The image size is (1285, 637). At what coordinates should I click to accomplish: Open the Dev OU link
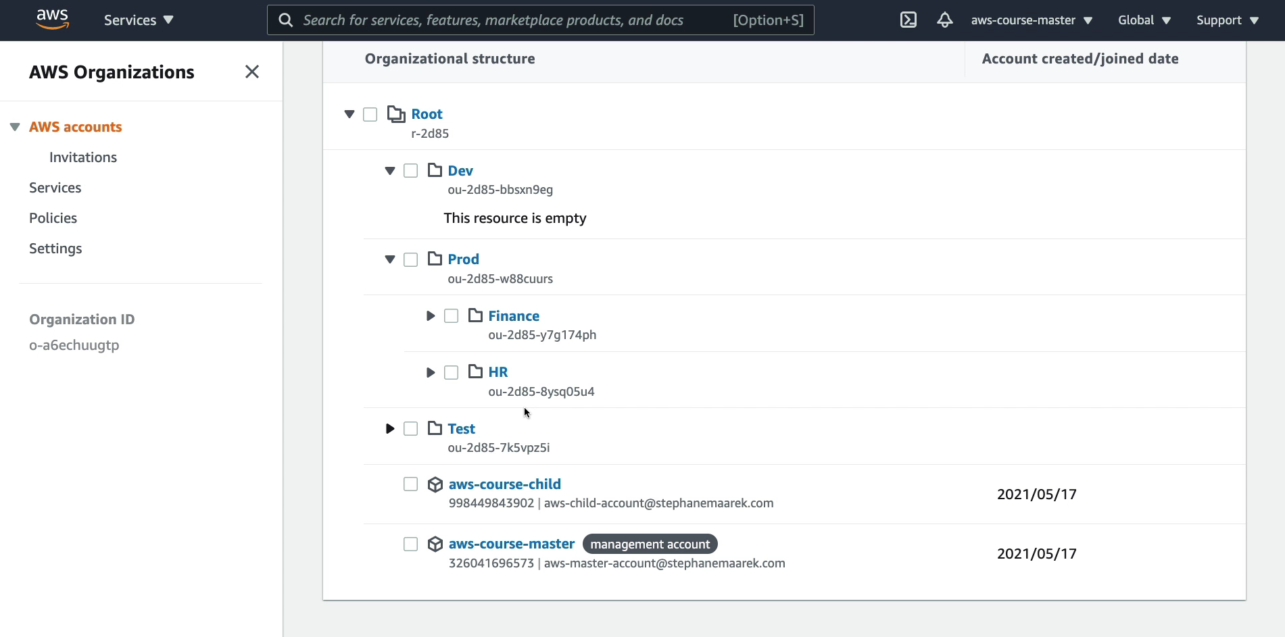coord(460,171)
